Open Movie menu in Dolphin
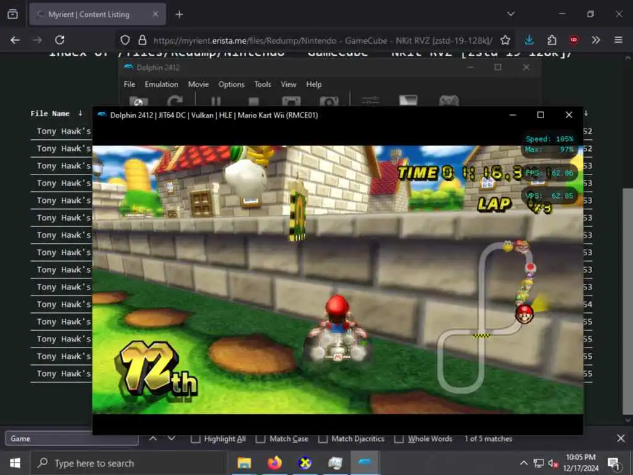Screen dimensions: 633x475 point(198,84)
